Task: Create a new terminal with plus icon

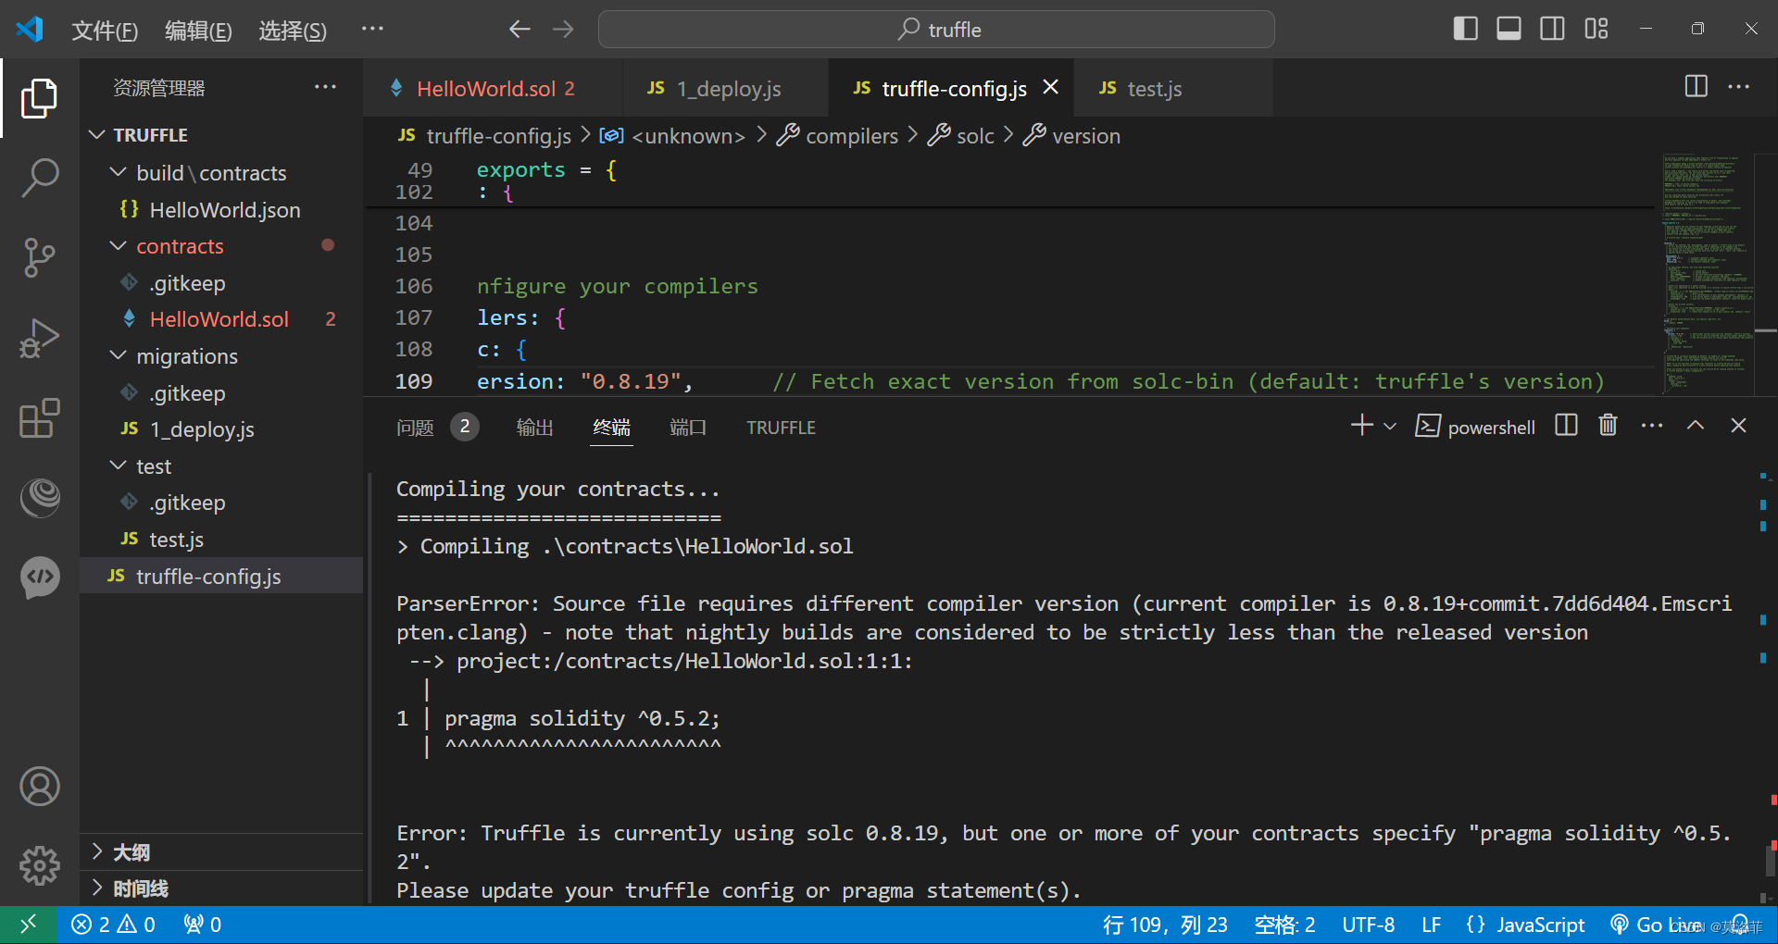Action: point(1361,426)
